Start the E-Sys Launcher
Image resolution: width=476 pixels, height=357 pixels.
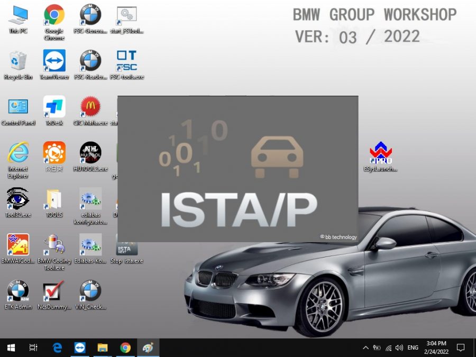pos(382,156)
